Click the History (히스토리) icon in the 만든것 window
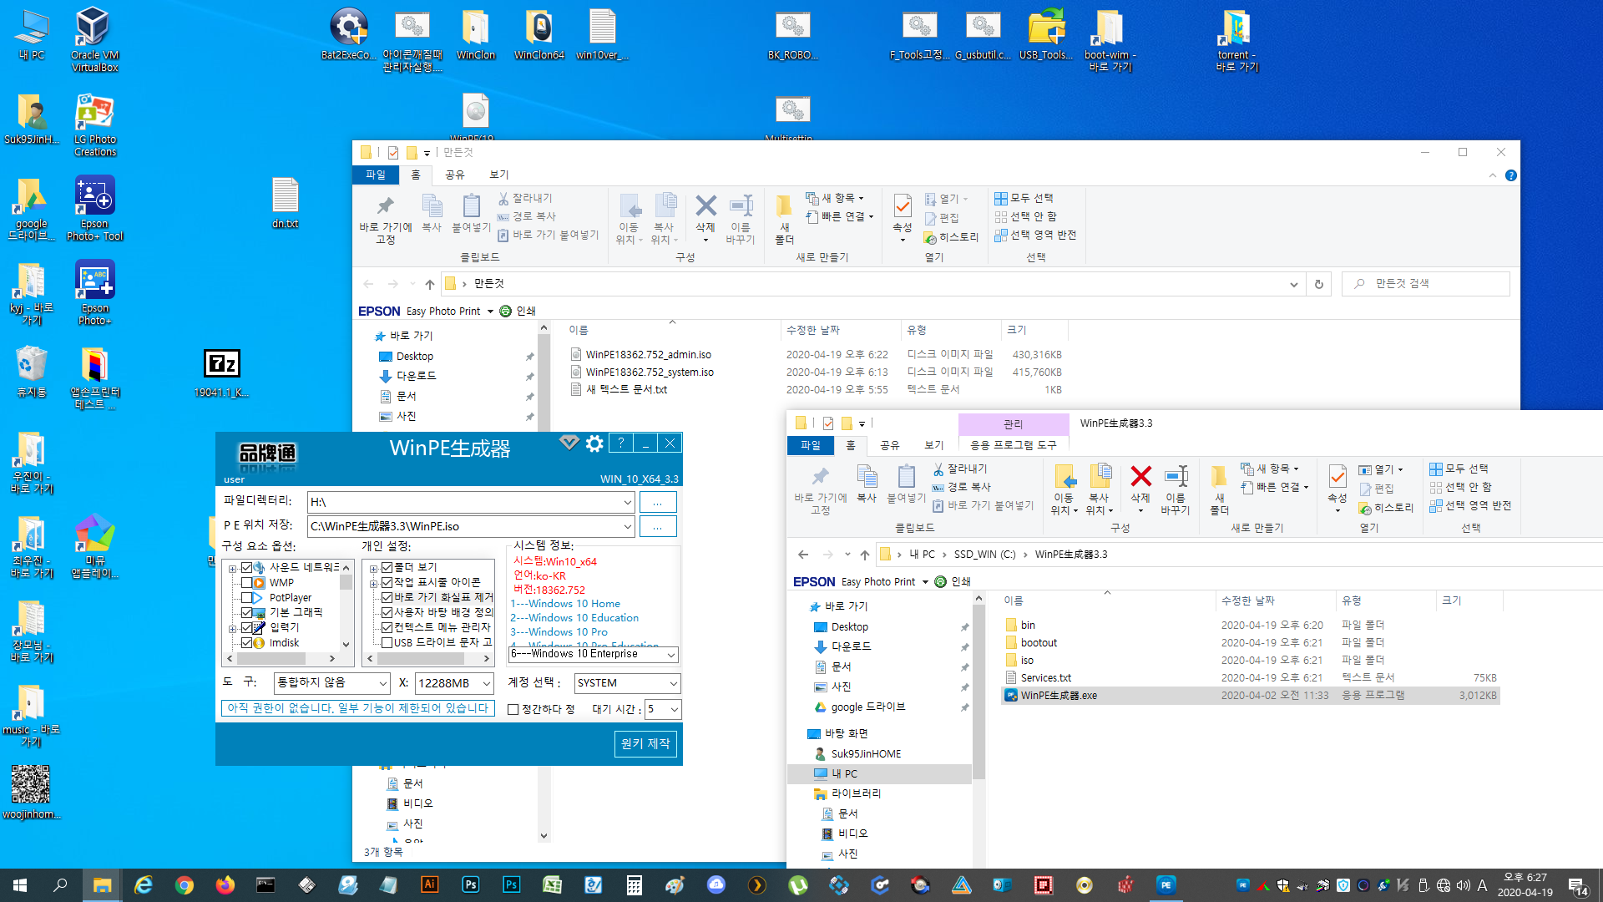This screenshot has width=1603, height=902. pos(951,237)
